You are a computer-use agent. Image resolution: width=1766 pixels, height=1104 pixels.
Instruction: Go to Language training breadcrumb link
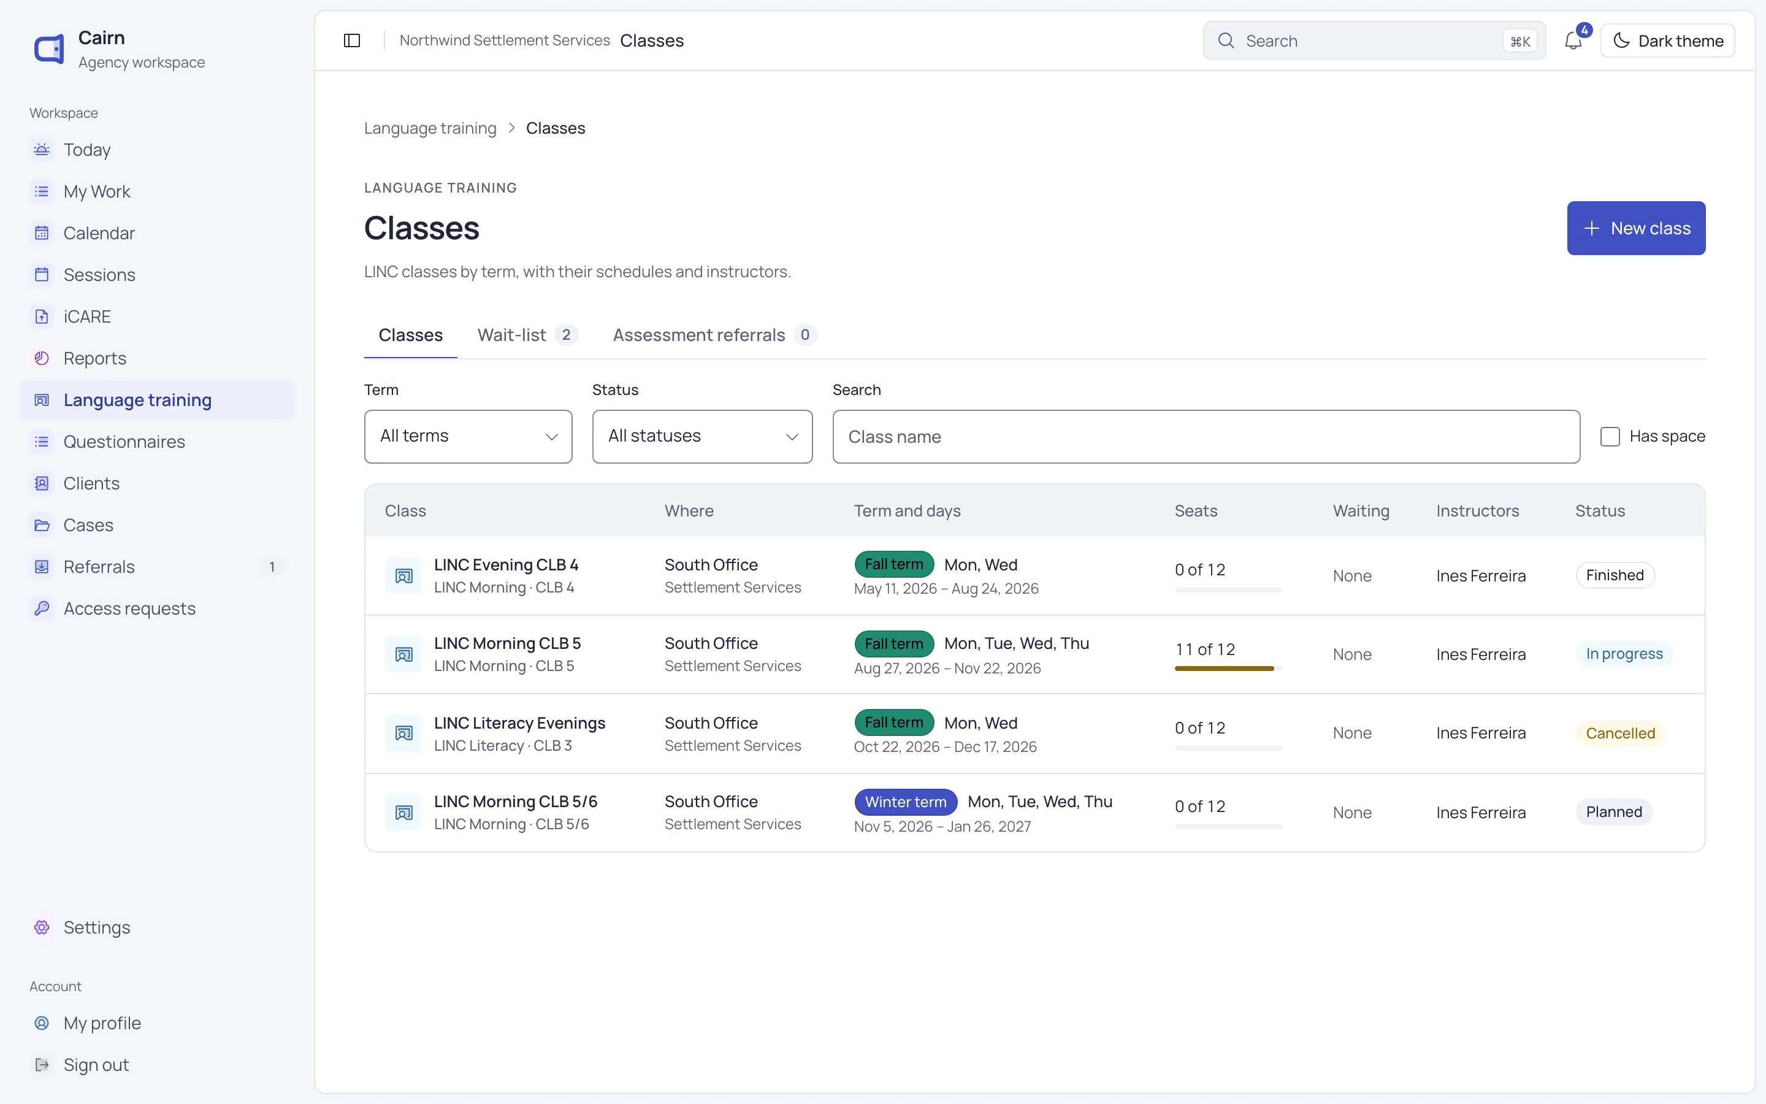pyautogui.click(x=430, y=129)
